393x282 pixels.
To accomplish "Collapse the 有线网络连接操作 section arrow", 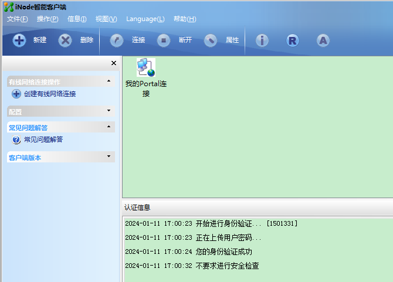I will [x=109, y=81].
